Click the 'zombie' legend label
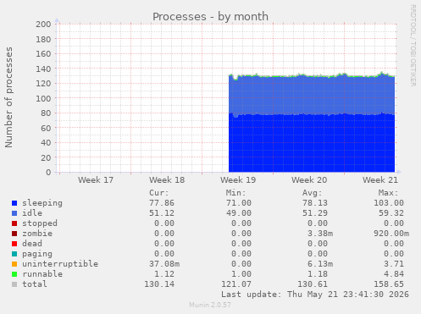Image resolution: width=421 pixels, height=314 pixels. coord(37,234)
